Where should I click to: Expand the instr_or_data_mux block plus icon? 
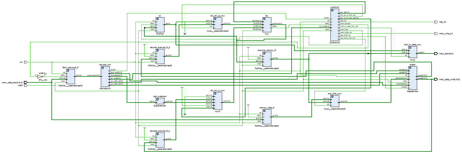tap(410, 48)
